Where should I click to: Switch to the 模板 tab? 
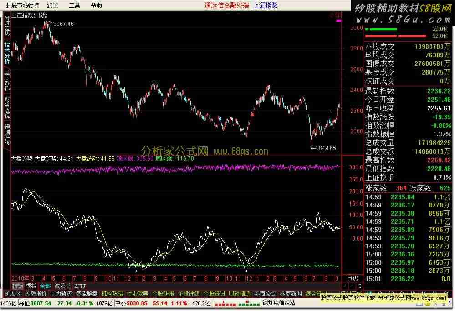[31, 286]
